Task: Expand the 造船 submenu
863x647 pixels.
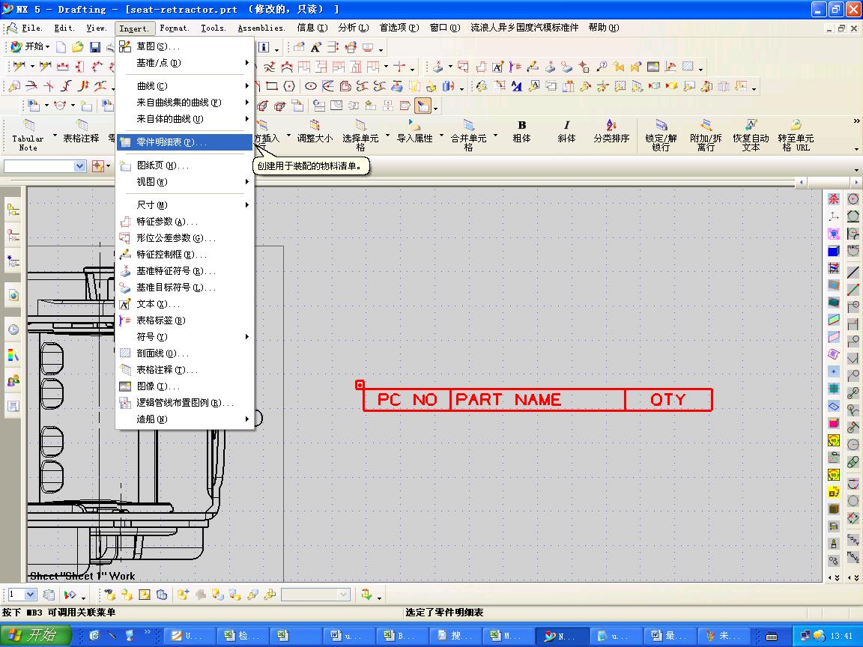Action: pyautogui.click(x=184, y=419)
